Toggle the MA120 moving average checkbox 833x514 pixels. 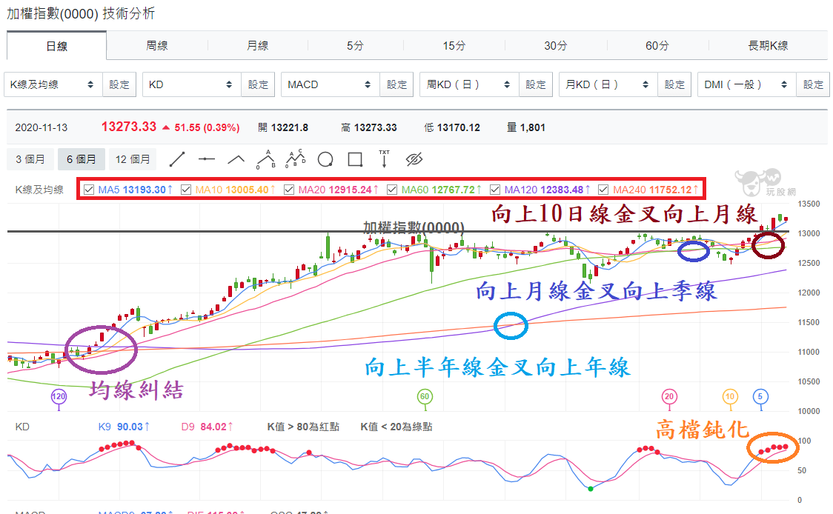point(495,190)
